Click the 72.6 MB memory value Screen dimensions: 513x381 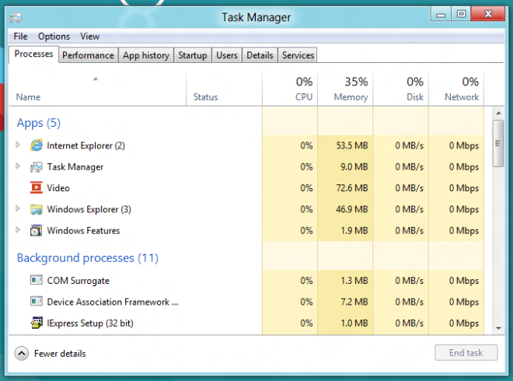[x=352, y=188]
